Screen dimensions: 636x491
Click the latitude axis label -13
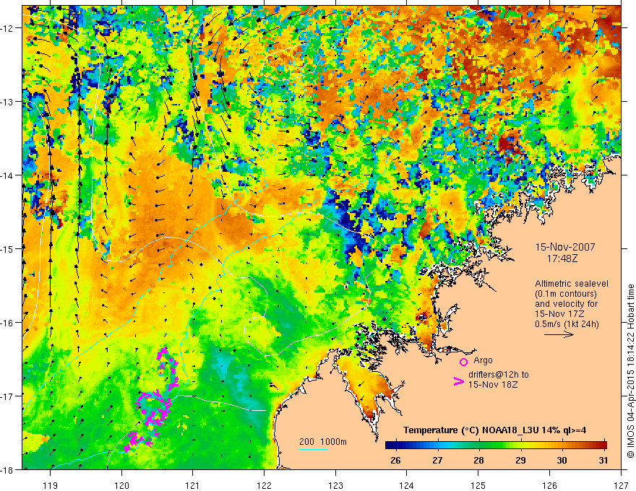[8, 101]
